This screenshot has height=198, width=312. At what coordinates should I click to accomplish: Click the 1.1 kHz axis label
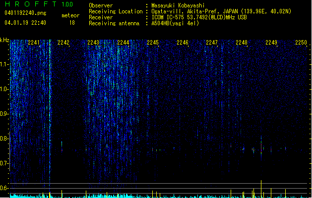4,64
